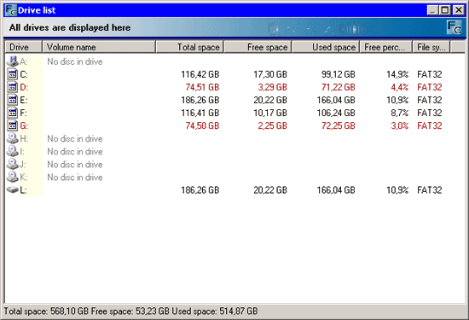
Task: Select the L: removable drive icon
Action: coord(12,189)
